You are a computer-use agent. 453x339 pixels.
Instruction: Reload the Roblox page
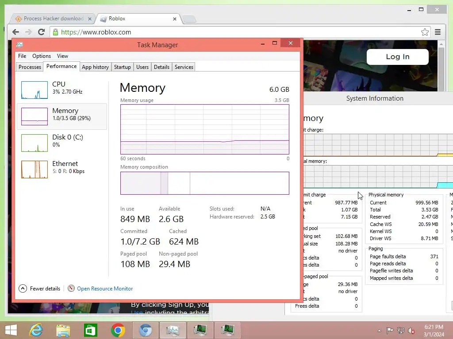(41, 32)
